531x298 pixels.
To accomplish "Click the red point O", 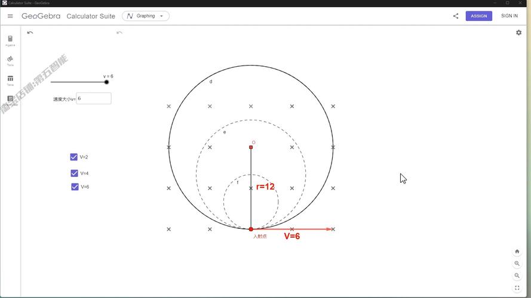I will [x=251, y=147].
